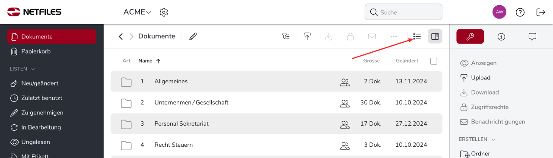The image size is (553, 158).
Task: Open the settings gear next to ACME
Action: (164, 12)
